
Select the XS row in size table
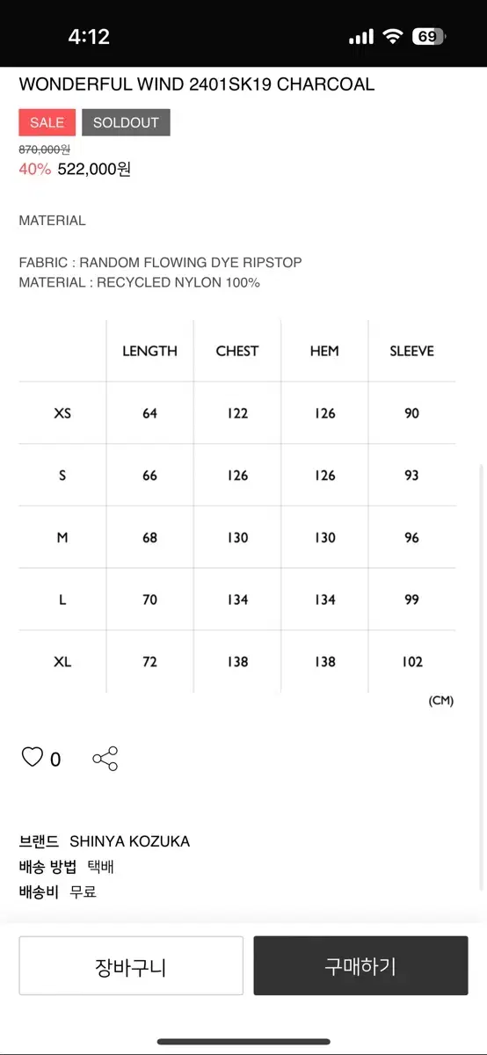[x=237, y=412]
